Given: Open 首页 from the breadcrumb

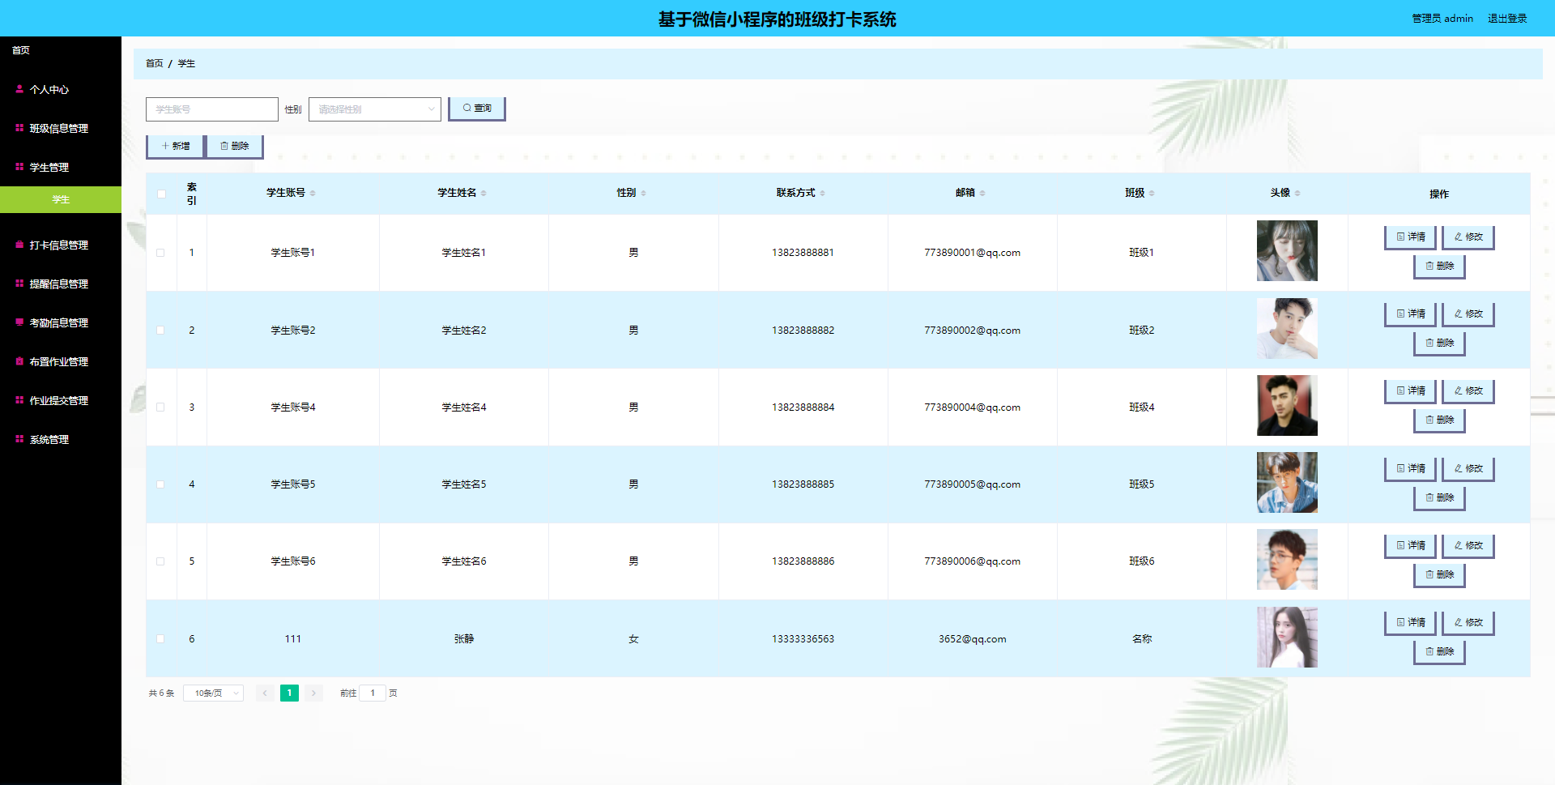Looking at the screenshot, I should pyautogui.click(x=154, y=63).
